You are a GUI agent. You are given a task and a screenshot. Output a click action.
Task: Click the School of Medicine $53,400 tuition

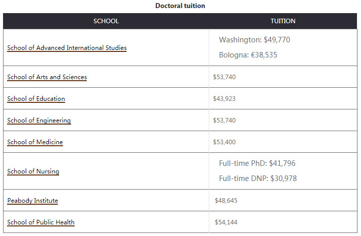pos(224,142)
